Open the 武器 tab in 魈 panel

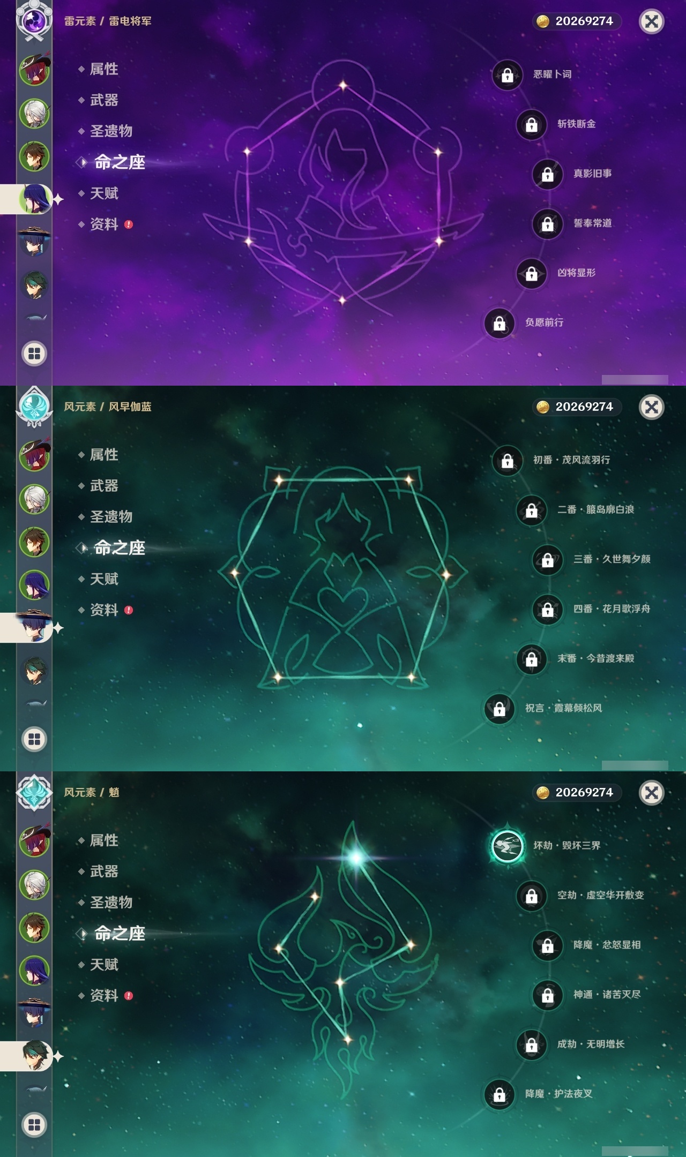104,871
